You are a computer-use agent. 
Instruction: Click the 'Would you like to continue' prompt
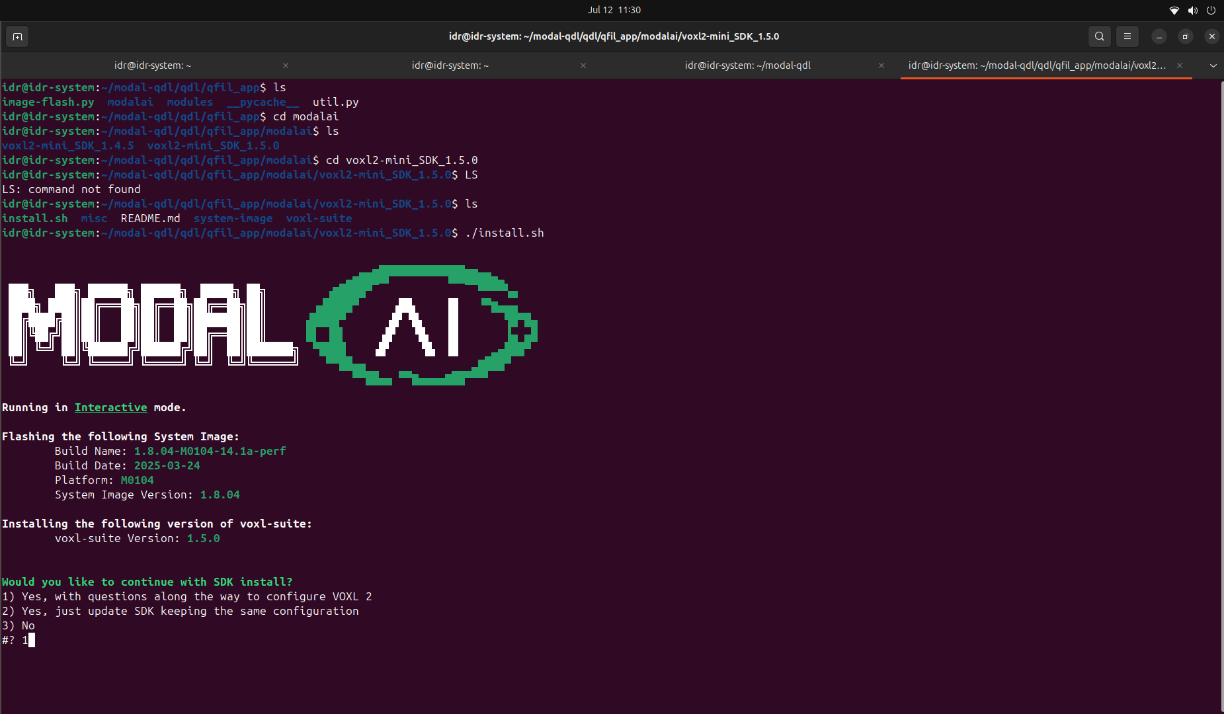pyautogui.click(x=147, y=582)
